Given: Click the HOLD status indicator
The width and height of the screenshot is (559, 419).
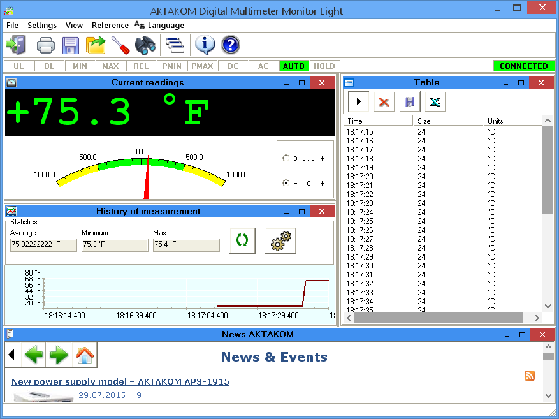Looking at the screenshot, I should coord(324,66).
